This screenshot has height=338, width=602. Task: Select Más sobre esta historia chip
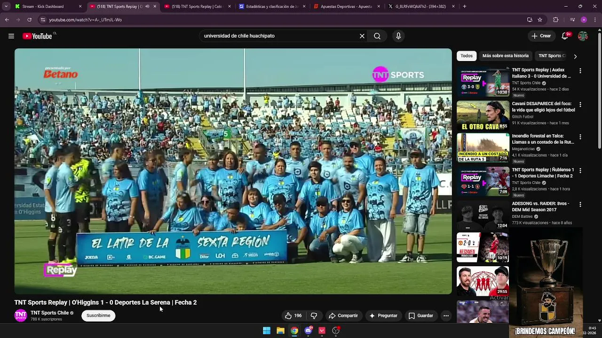506,56
